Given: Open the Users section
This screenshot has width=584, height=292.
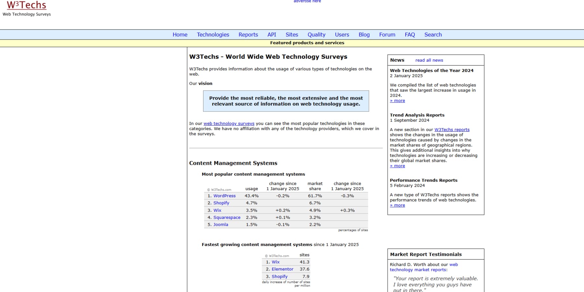Looking at the screenshot, I should (x=342, y=34).
